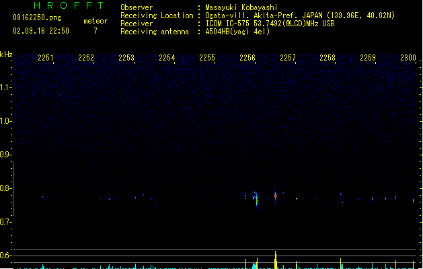This screenshot has width=423, height=269.
Task: Click the strong red meteor echo before 2257
Action: (276, 196)
